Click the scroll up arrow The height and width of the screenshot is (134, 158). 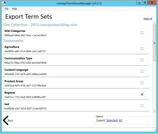pyautogui.click(x=154, y=23)
